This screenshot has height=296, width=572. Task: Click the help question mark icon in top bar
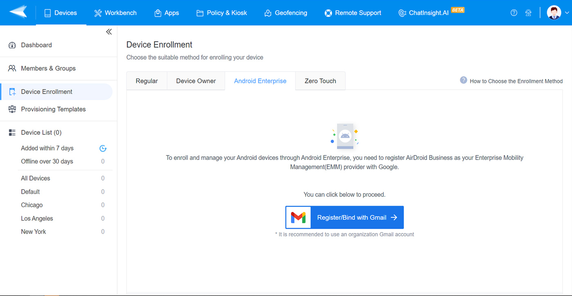pos(514,13)
